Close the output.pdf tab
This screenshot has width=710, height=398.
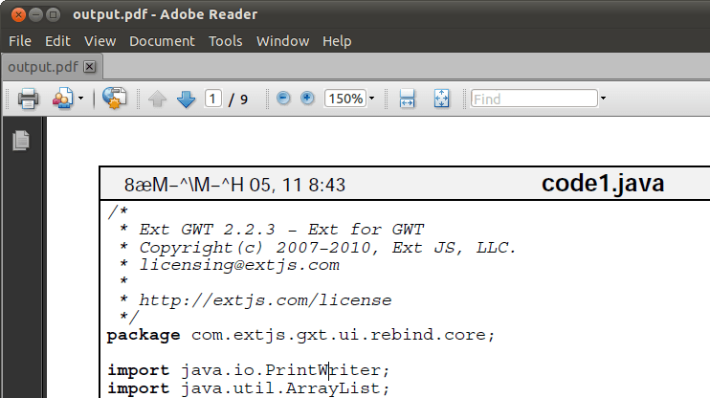pyautogui.click(x=90, y=67)
